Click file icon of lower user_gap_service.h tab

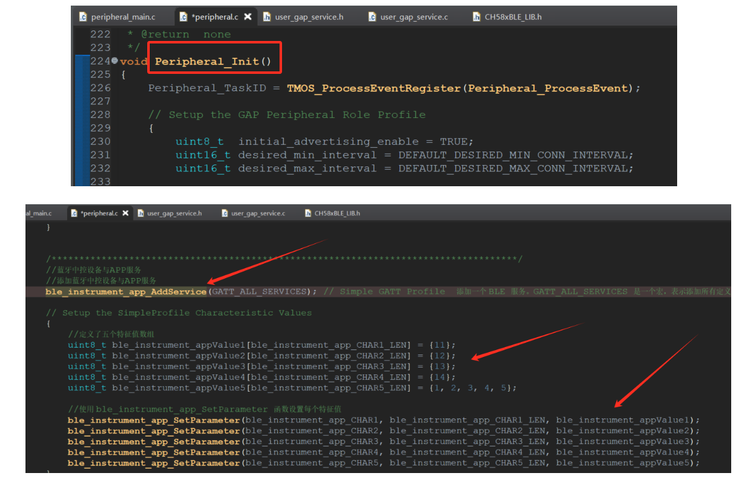[141, 213]
